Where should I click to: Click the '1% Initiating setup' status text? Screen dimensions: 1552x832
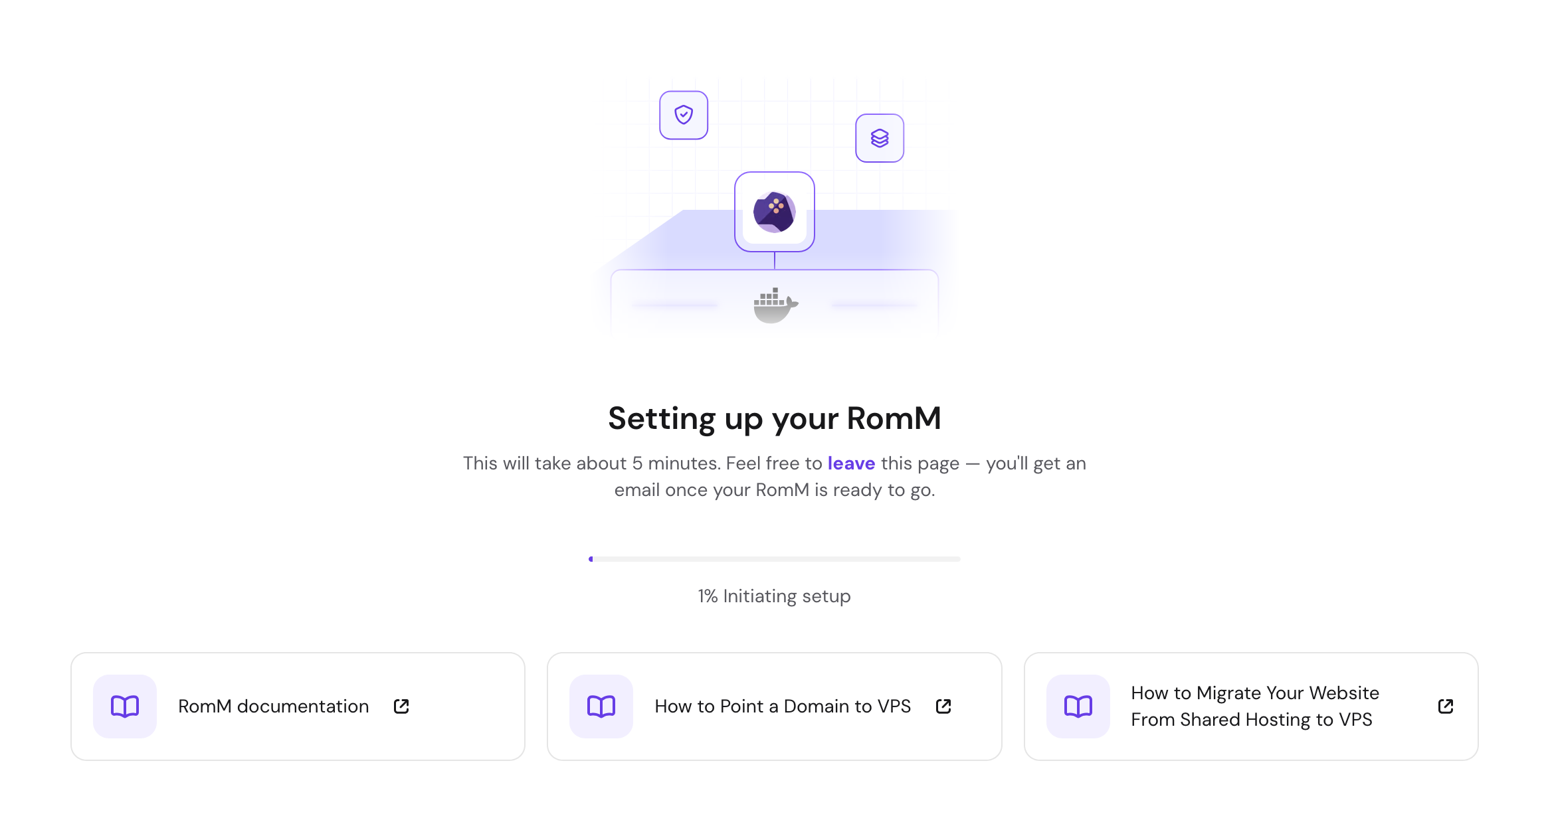[x=774, y=596]
